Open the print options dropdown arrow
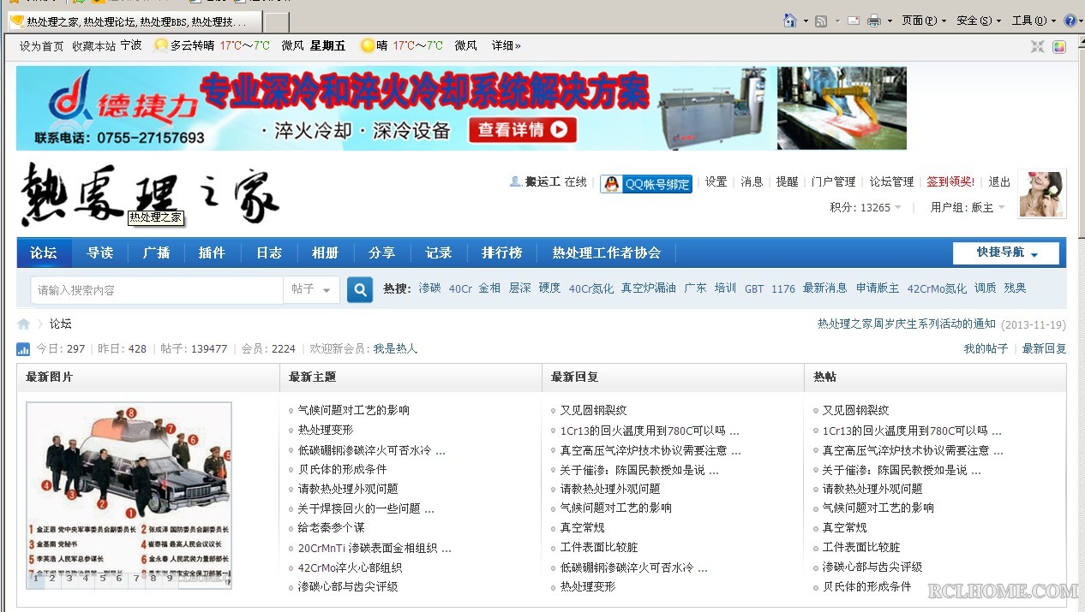1085x612 pixels. tap(890, 21)
